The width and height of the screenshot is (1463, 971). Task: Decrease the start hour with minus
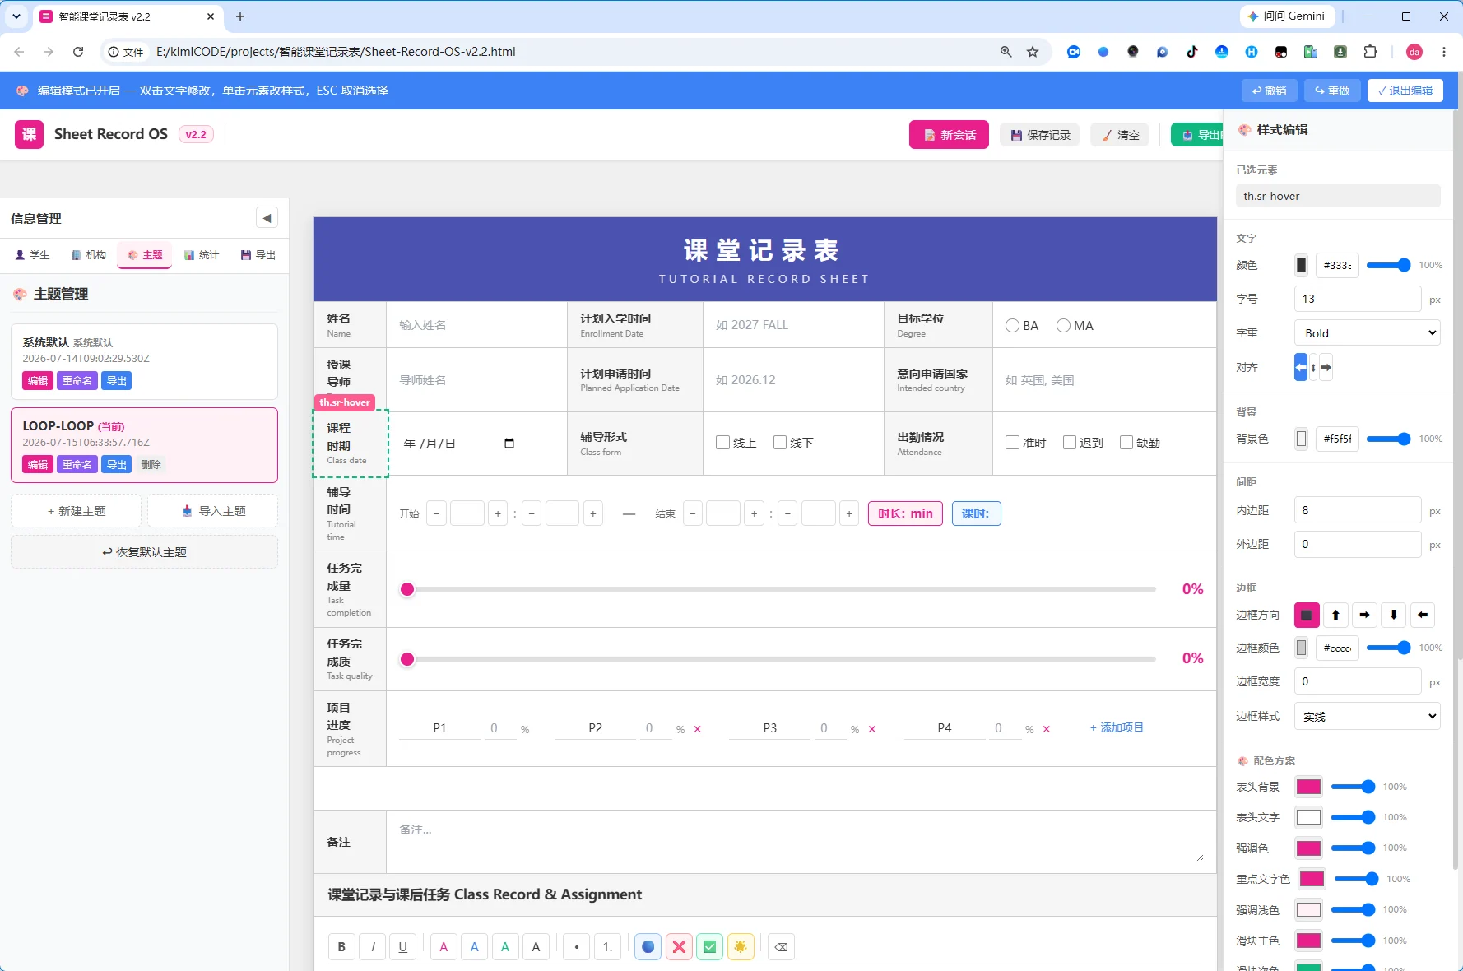click(437, 513)
